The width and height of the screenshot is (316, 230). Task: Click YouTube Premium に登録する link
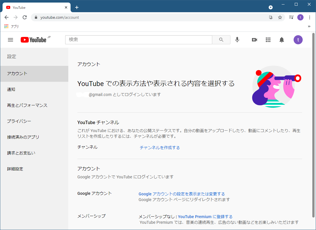[205, 217]
